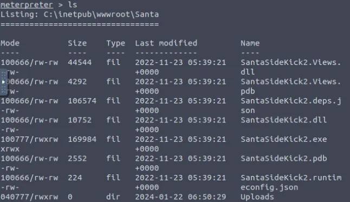350x202 pixels.
Task: Select the 169984 size value
Action: click(82, 139)
